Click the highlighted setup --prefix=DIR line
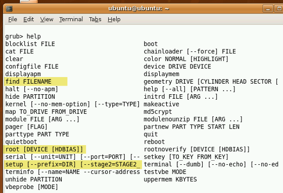 73,165
